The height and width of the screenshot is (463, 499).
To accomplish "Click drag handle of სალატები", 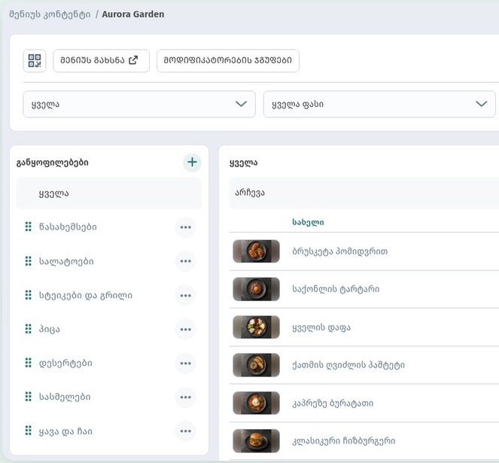I will 29,261.
